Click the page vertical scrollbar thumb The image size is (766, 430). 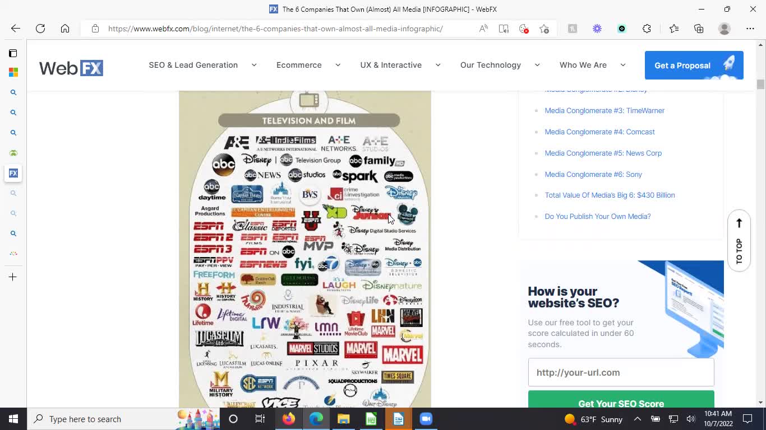point(760,84)
